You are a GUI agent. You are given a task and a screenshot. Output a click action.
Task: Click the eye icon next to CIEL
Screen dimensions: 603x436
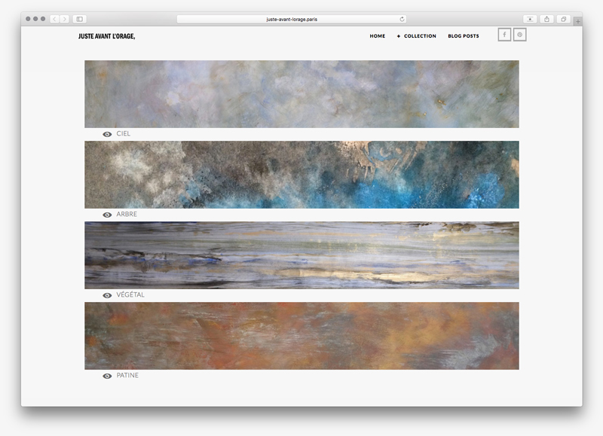[x=107, y=134]
